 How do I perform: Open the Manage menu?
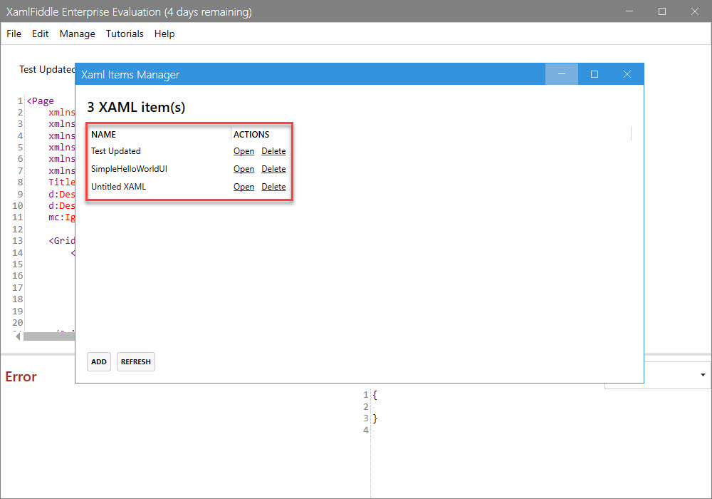pos(77,34)
